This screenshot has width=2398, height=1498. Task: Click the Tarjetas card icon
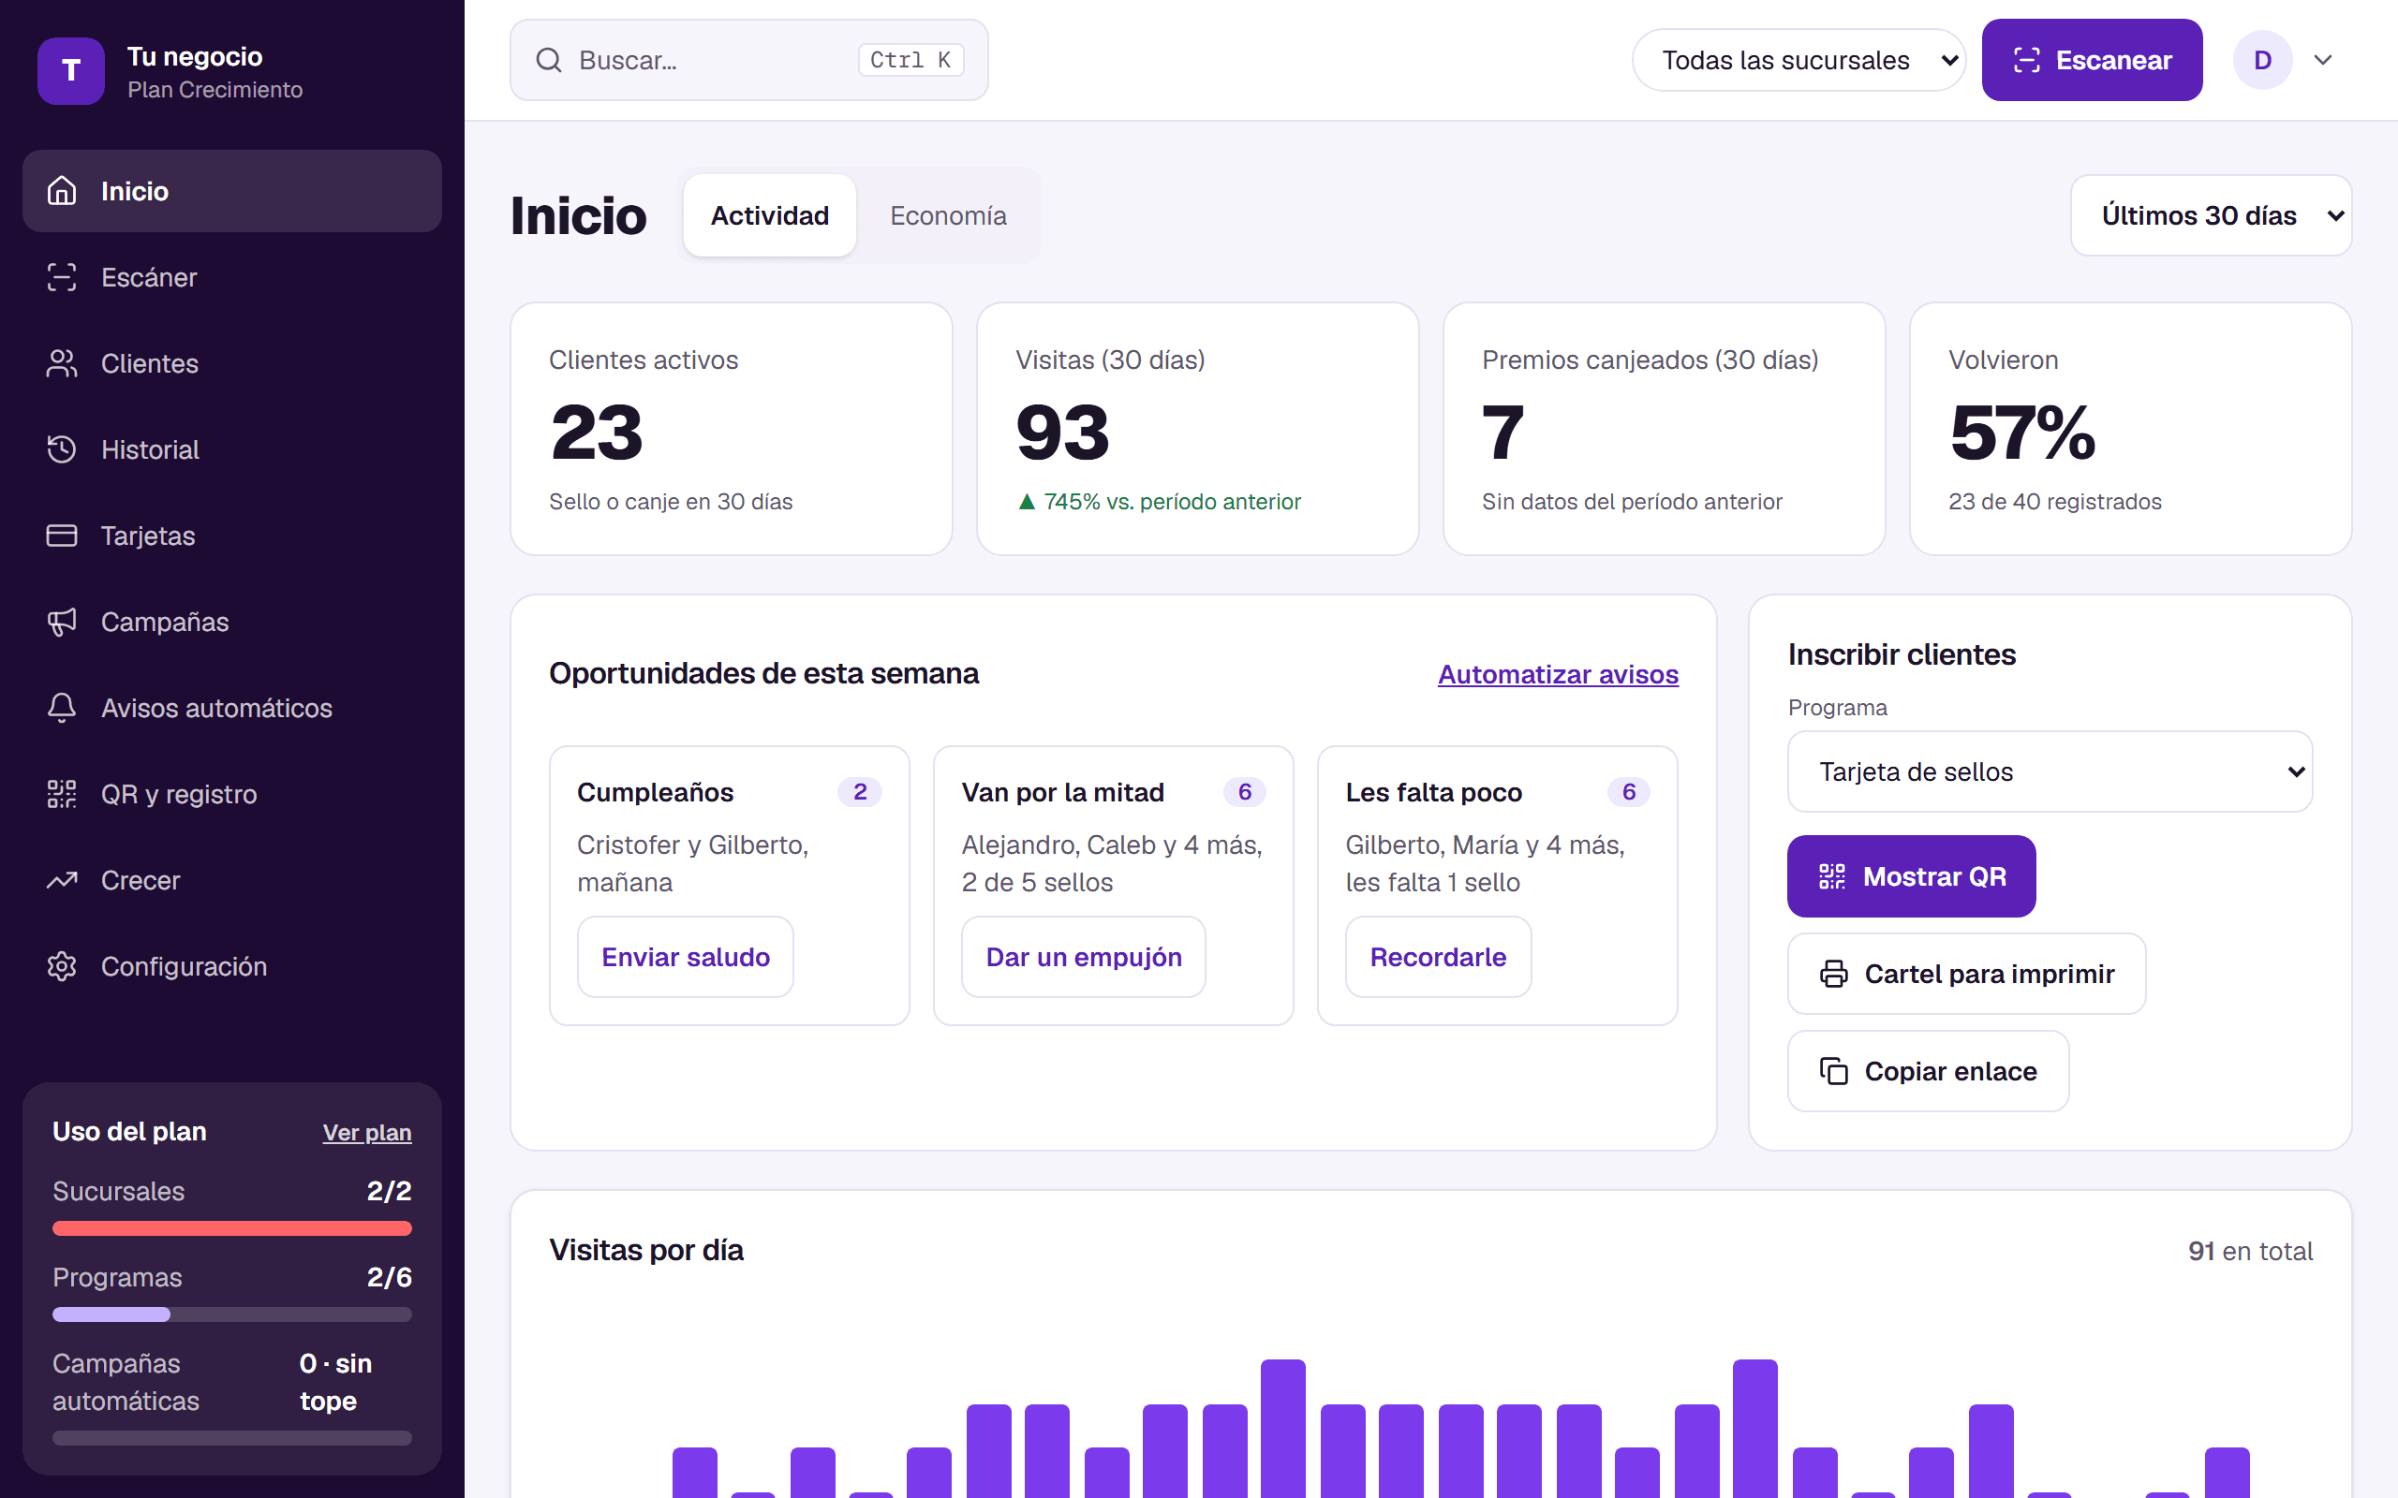[x=62, y=535]
